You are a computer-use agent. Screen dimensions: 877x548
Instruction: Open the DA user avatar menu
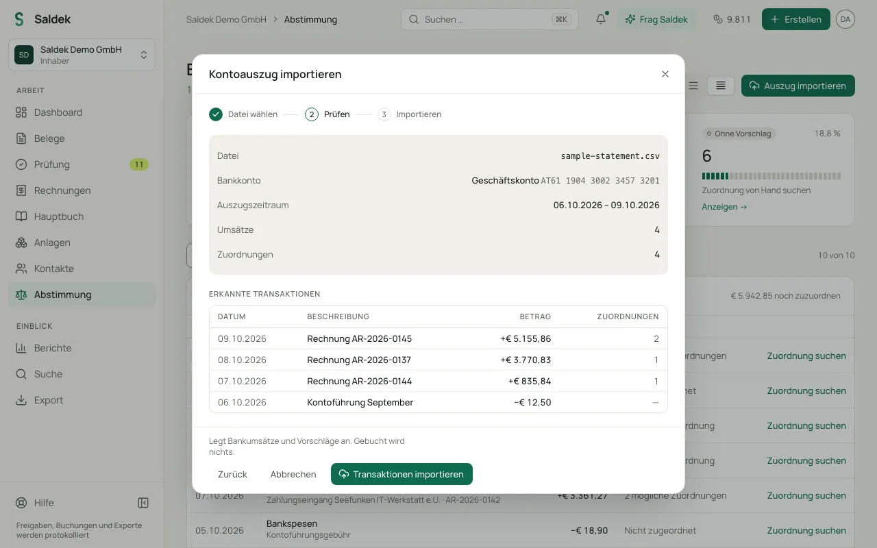[x=845, y=19]
